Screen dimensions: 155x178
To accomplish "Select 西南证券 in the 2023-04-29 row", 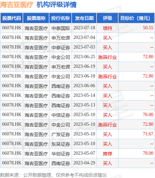I will click(61, 163).
